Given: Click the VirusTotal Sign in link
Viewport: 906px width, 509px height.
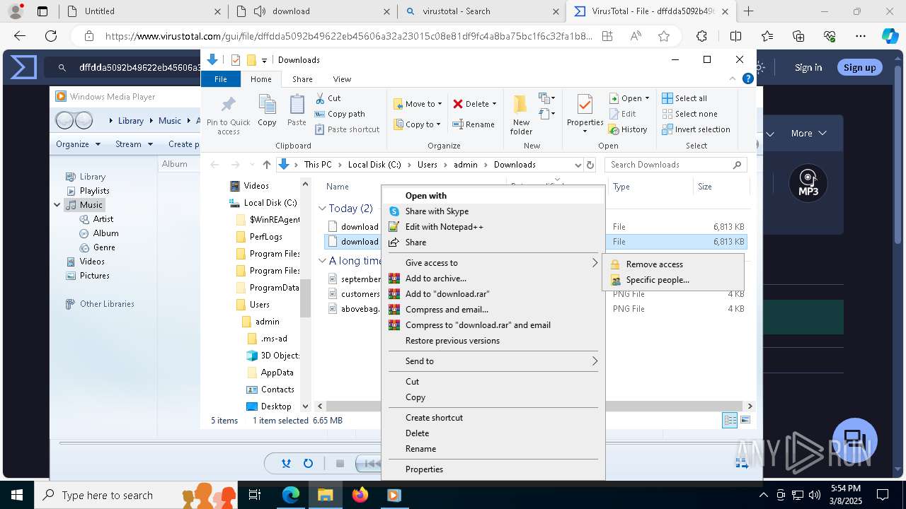Looking at the screenshot, I should [808, 67].
